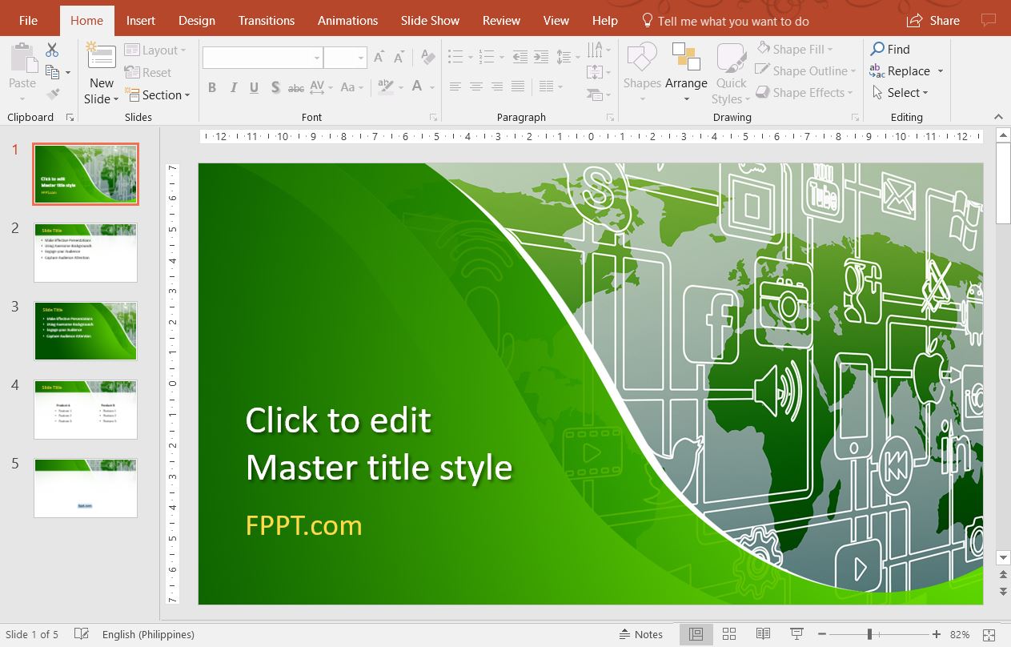Toggle Justify paragraph alignment
The height and width of the screenshot is (647, 1011).
click(x=518, y=86)
